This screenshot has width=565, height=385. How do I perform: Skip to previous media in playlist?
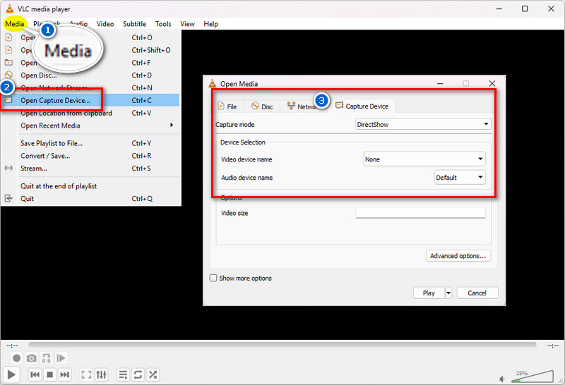click(35, 374)
